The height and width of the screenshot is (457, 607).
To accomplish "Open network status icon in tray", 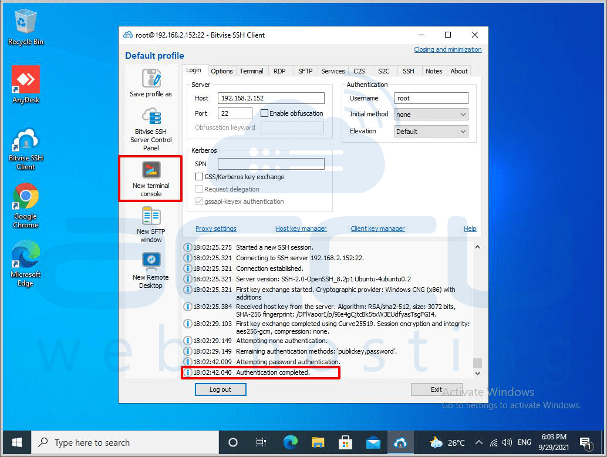I will pyautogui.click(x=494, y=442).
